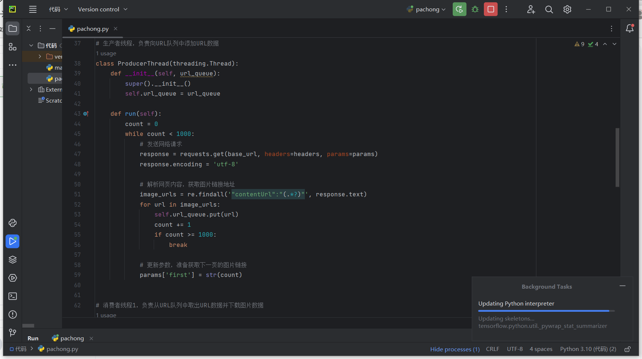This screenshot has width=642, height=359.
Task: Click the 4 typos indicator
Action: click(x=593, y=44)
